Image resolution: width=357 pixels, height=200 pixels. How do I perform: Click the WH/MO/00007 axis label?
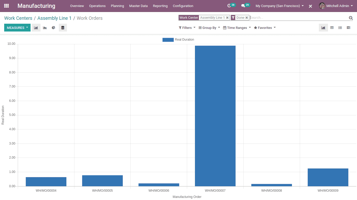click(x=215, y=191)
